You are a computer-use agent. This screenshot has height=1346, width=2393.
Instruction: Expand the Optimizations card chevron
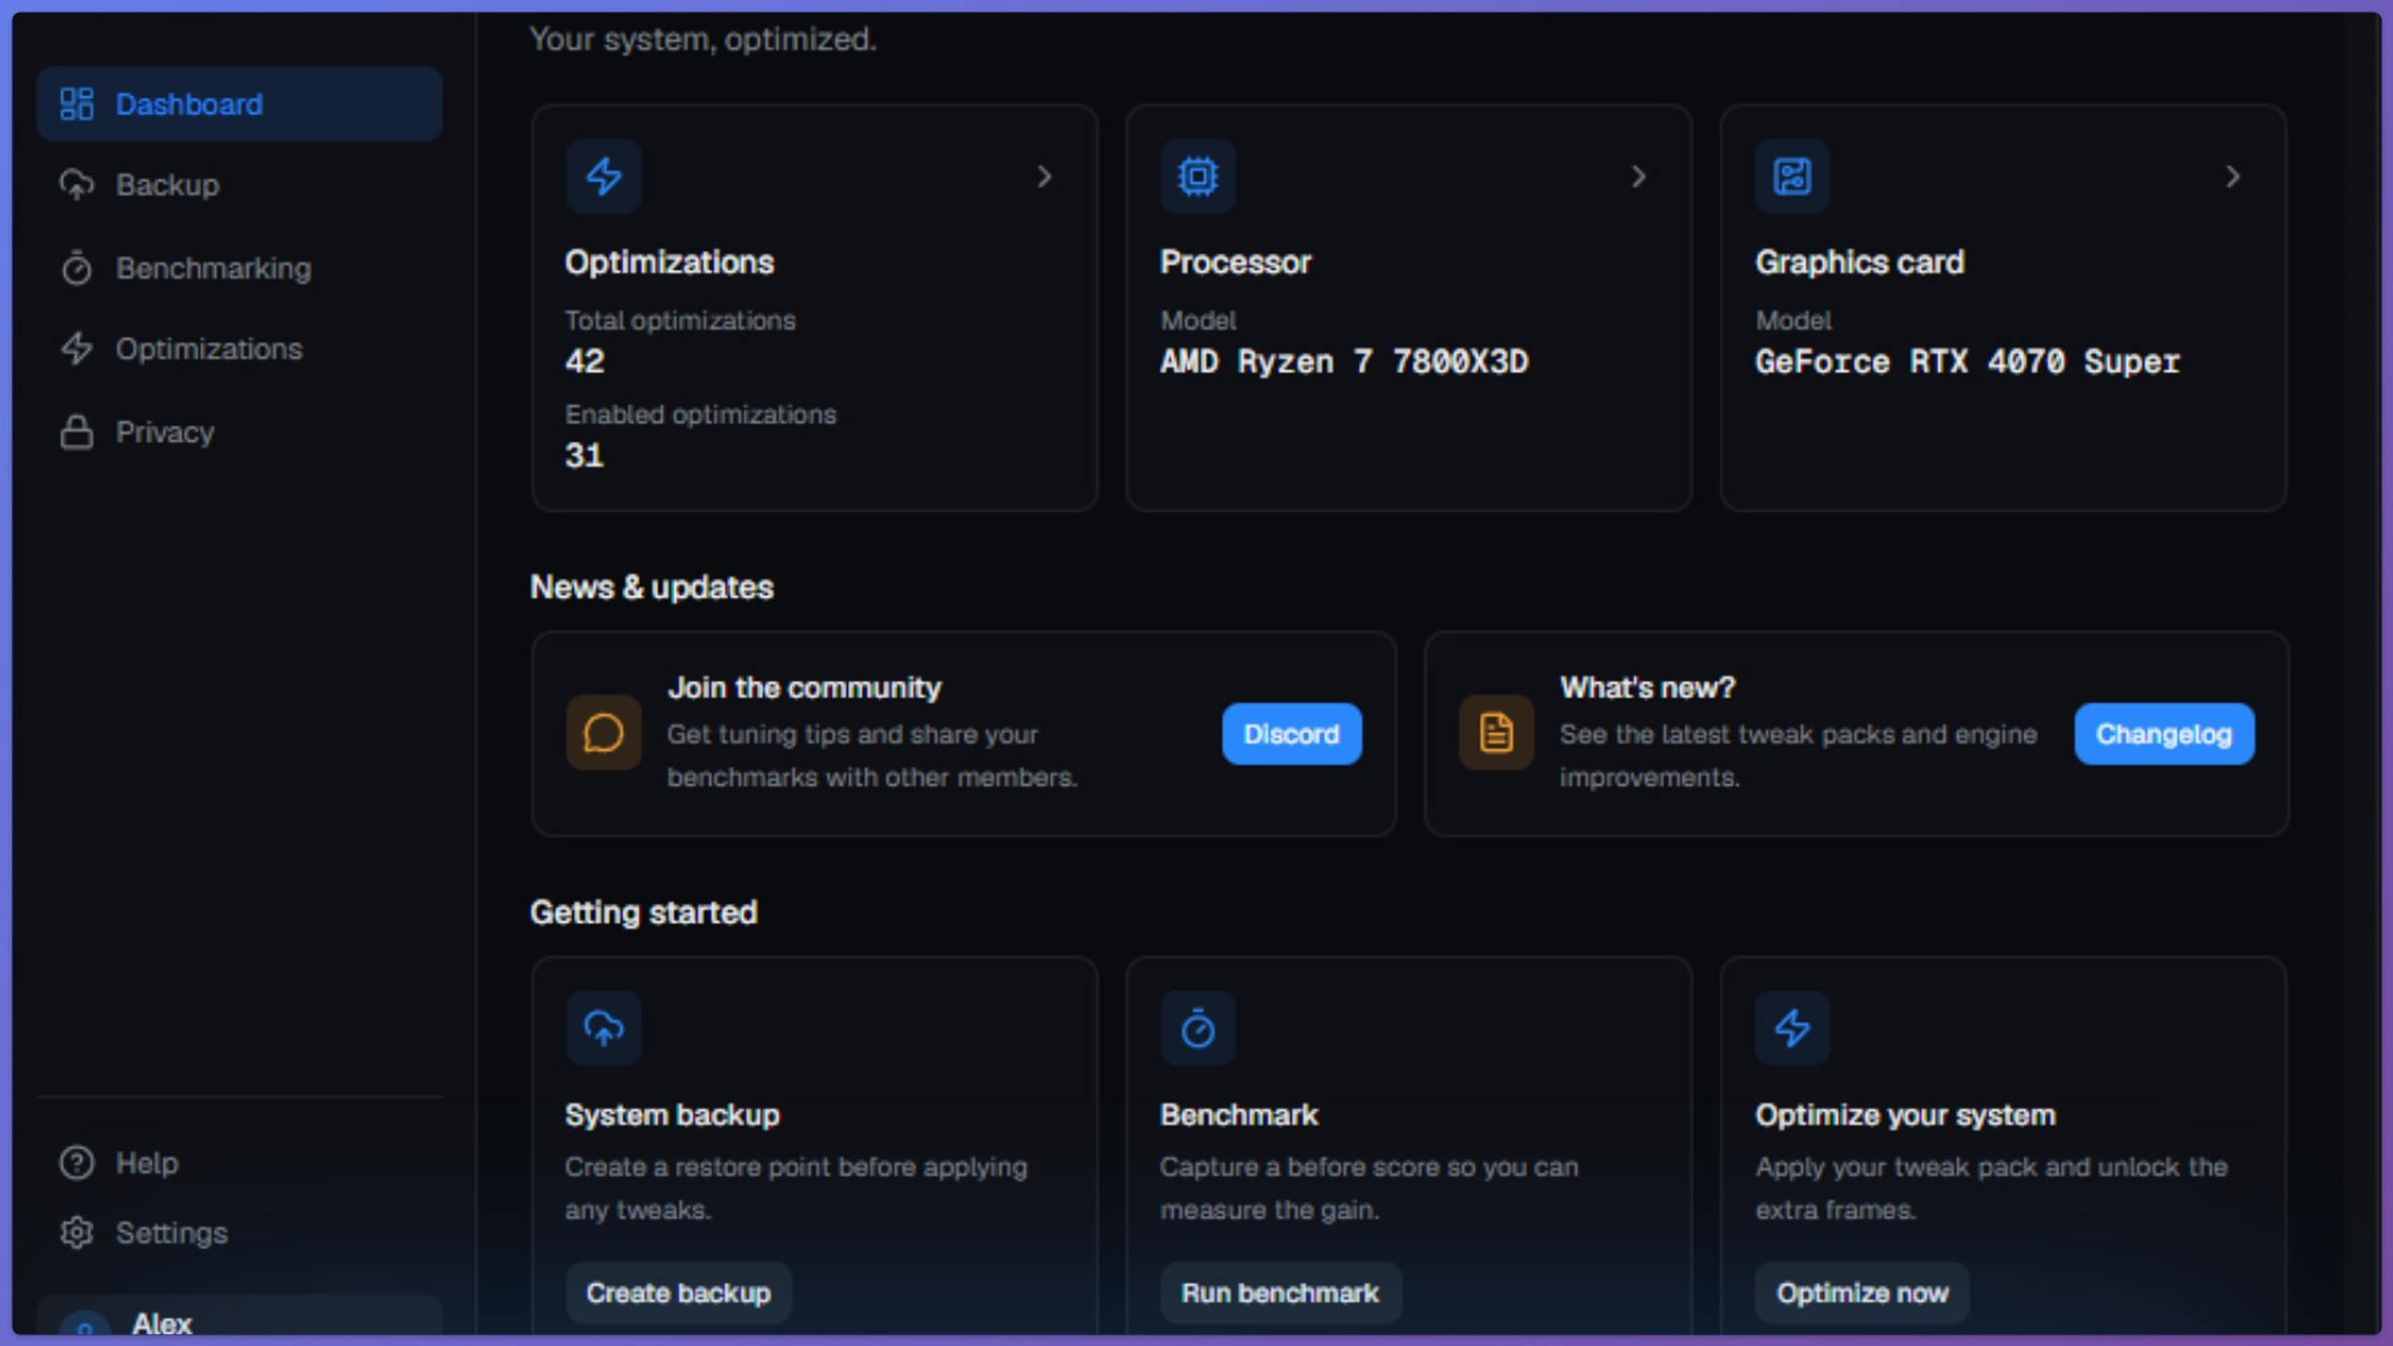pyautogui.click(x=1045, y=177)
